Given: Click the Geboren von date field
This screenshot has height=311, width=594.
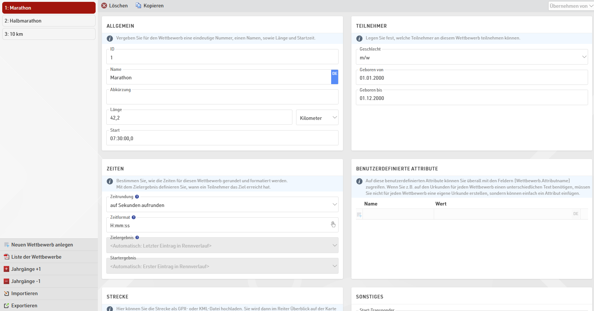Looking at the screenshot, I should point(471,78).
